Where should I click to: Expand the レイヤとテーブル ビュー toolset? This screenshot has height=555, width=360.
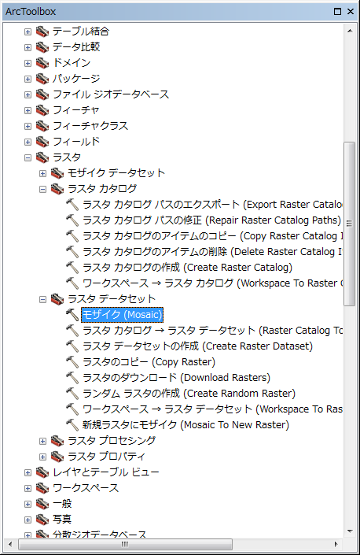pos(28,472)
